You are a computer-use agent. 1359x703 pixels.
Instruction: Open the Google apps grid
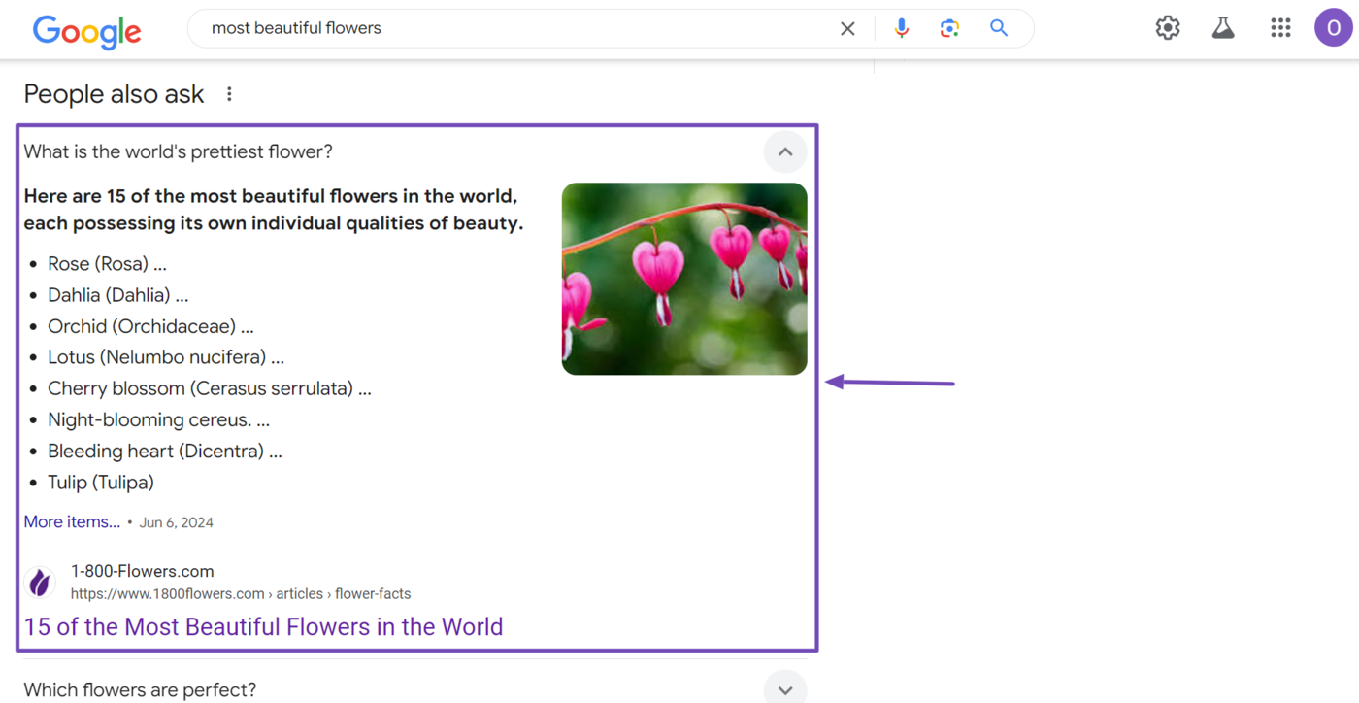pos(1280,28)
